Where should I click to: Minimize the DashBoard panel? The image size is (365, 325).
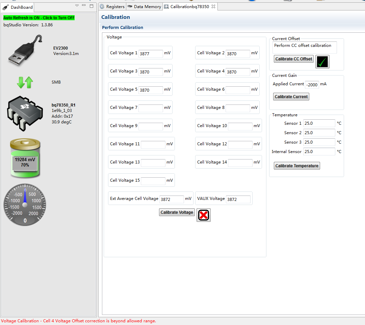tap(84, 5)
